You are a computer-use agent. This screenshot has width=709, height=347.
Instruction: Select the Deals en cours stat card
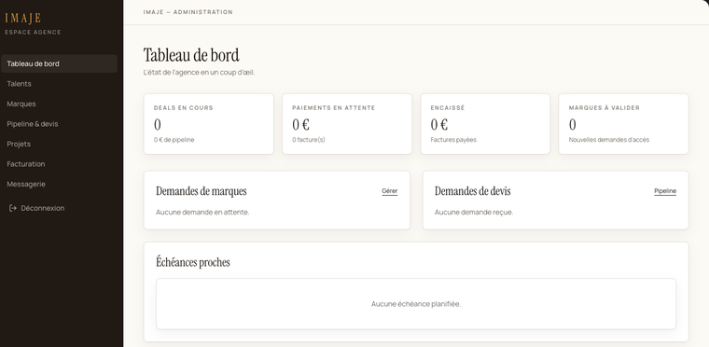[208, 124]
